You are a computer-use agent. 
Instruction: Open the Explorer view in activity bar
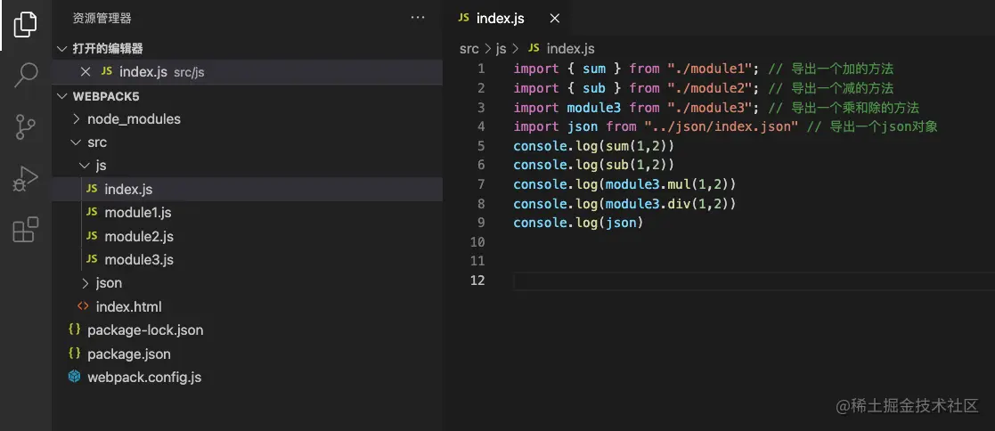[25, 24]
